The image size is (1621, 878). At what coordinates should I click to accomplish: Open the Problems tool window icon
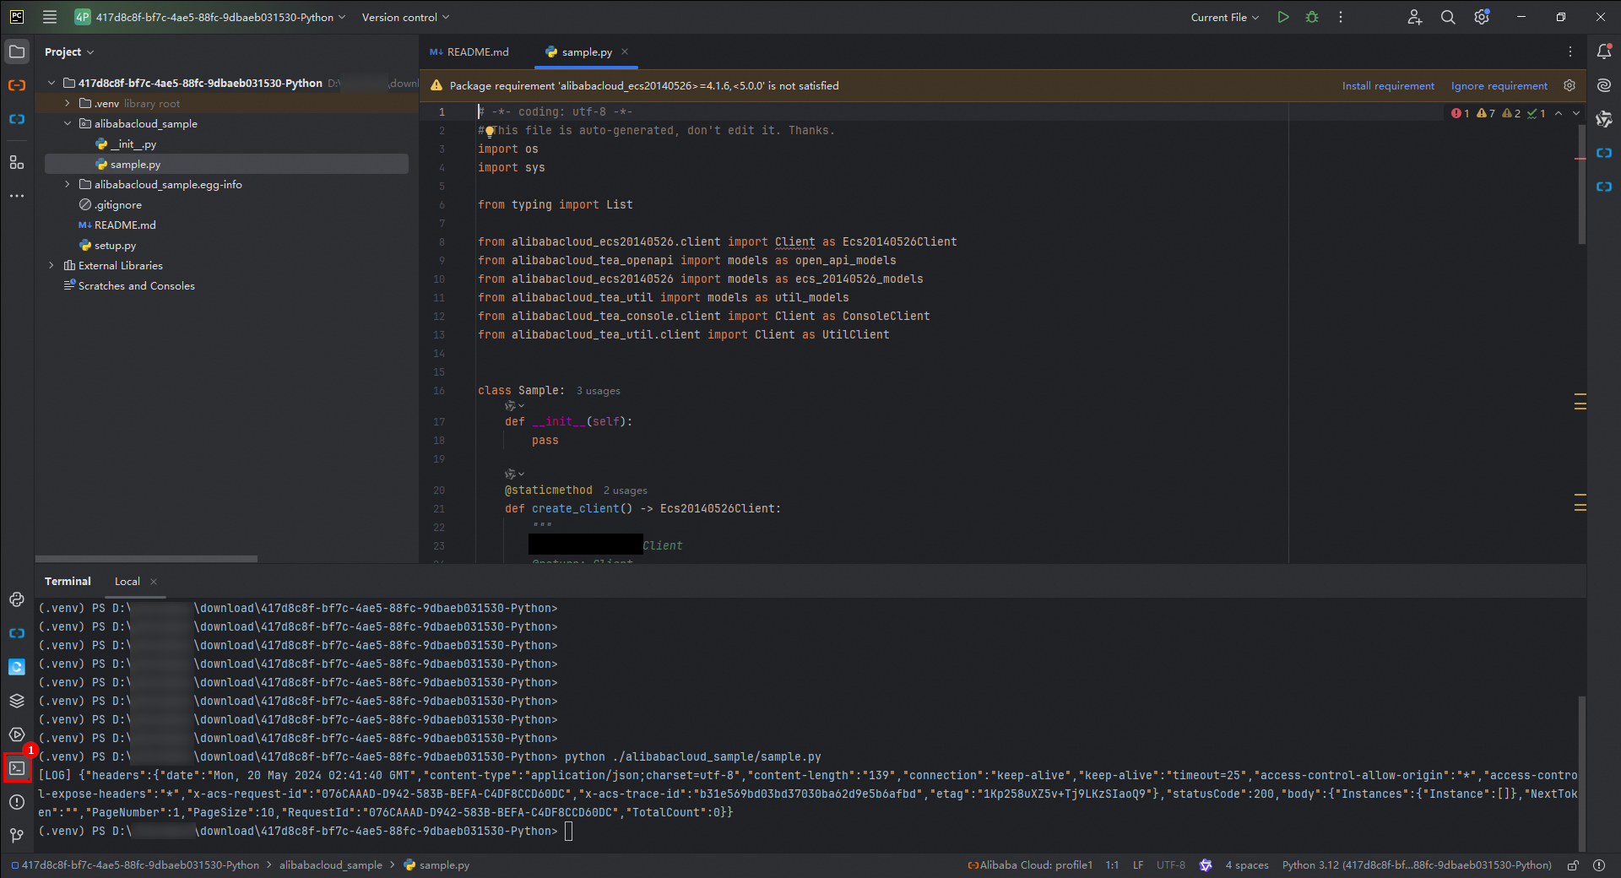(17, 802)
